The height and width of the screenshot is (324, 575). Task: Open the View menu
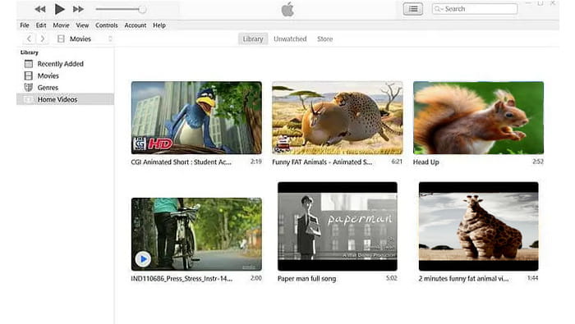click(82, 25)
